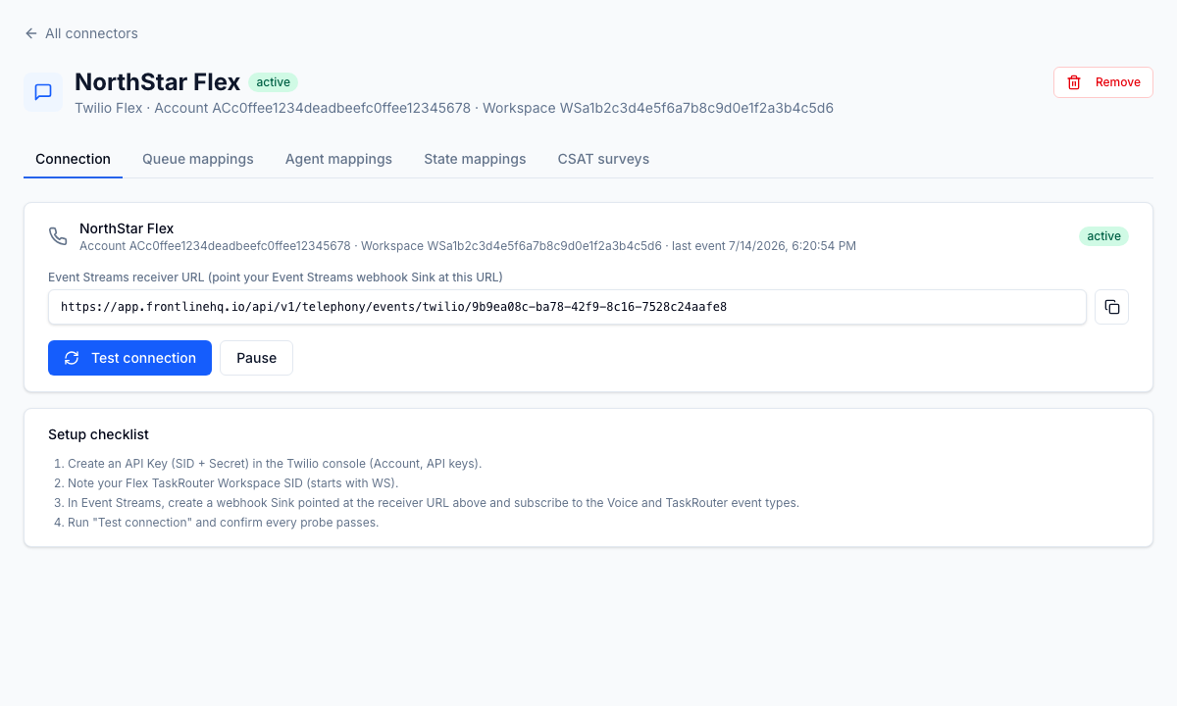Click the Event Streams receiver URL label
The image size is (1177, 706).
click(276, 277)
